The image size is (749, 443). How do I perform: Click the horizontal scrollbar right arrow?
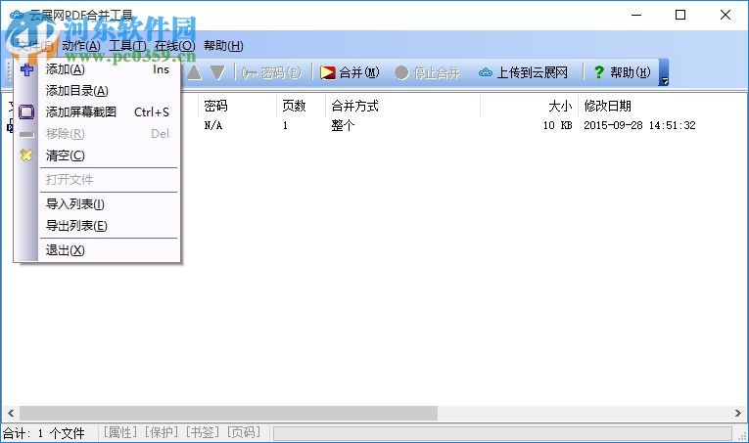(738, 413)
